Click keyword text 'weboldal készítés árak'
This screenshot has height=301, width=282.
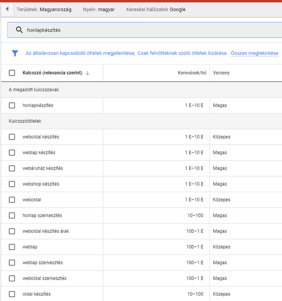pyautogui.click(x=46, y=231)
